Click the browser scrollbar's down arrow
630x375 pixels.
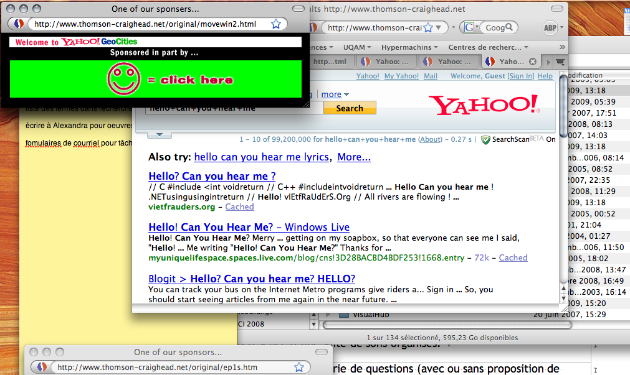pyautogui.click(x=564, y=299)
